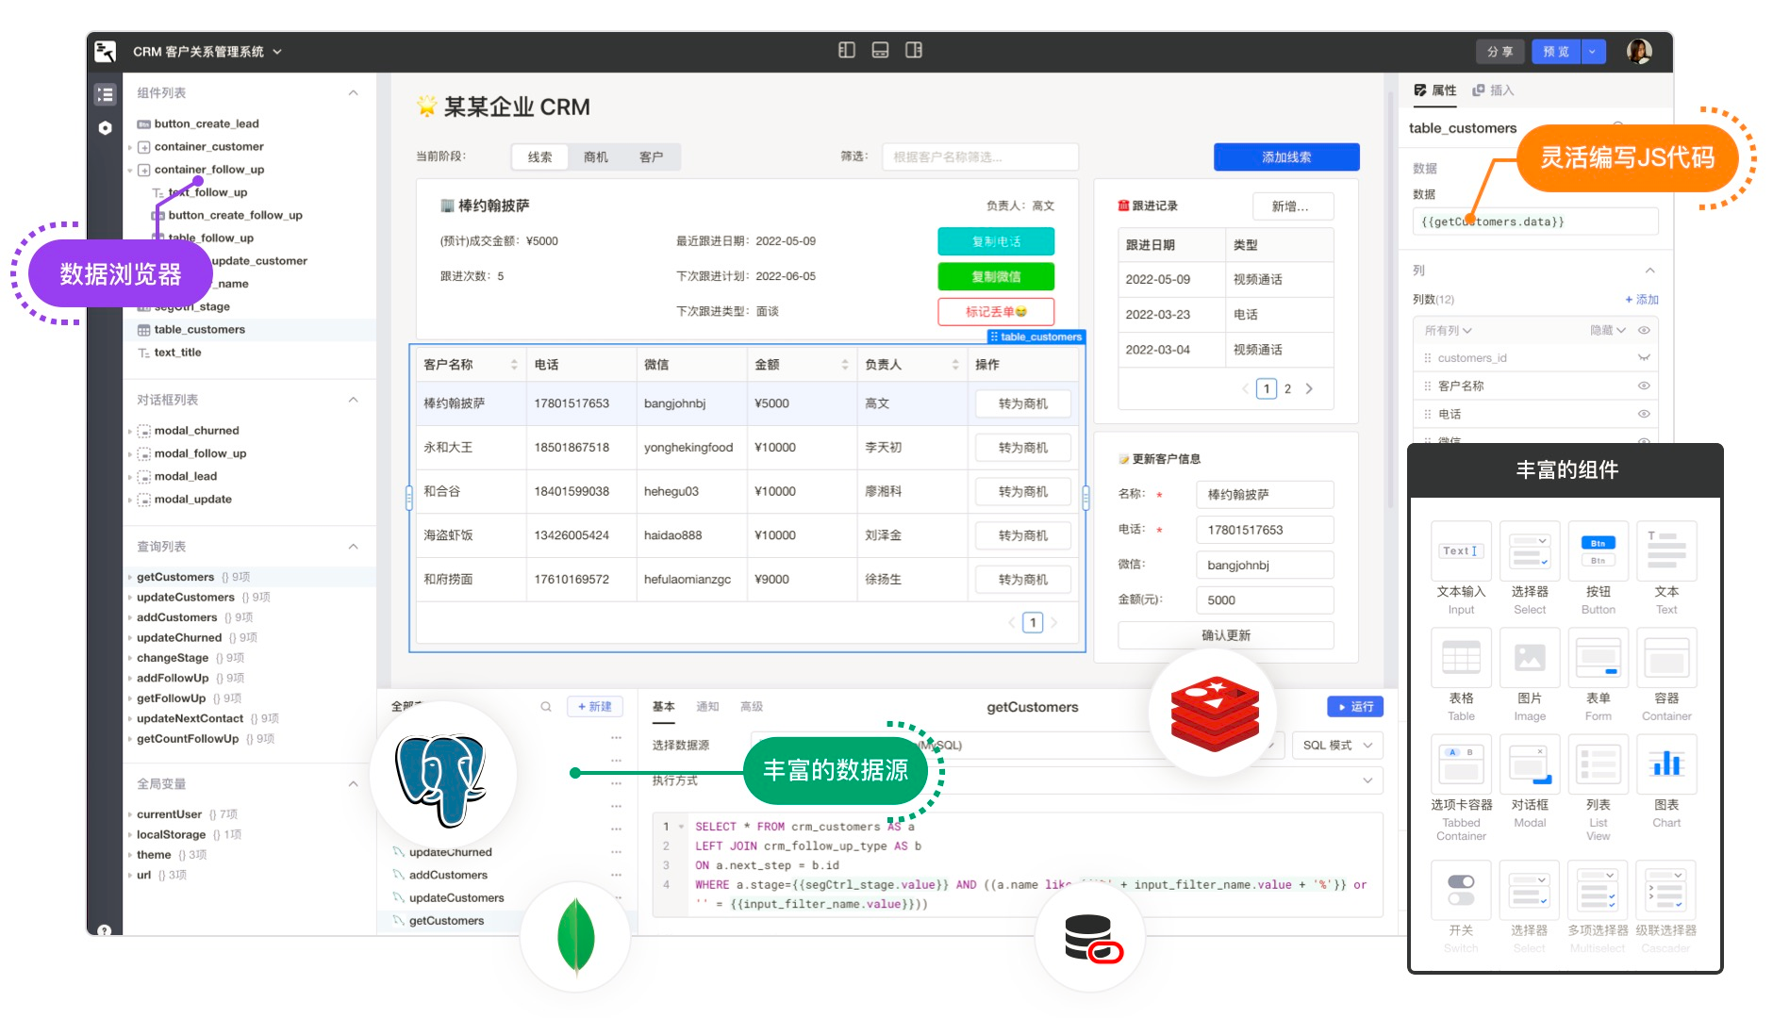The width and height of the screenshot is (1773, 1018).
Task: Select the 表格 Table component icon
Action: [x=1461, y=657]
